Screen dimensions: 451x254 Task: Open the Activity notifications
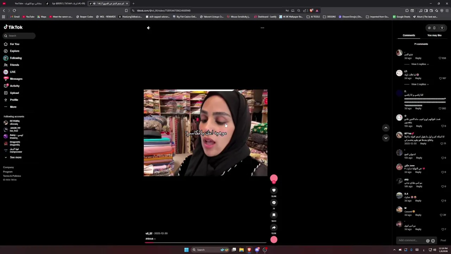(x=14, y=86)
